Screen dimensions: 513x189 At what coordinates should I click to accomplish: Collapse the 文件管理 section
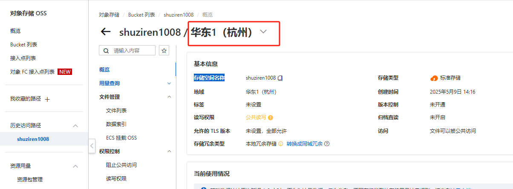pos(169,97)
